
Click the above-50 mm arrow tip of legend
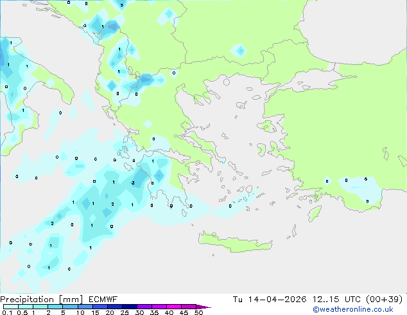203,307
